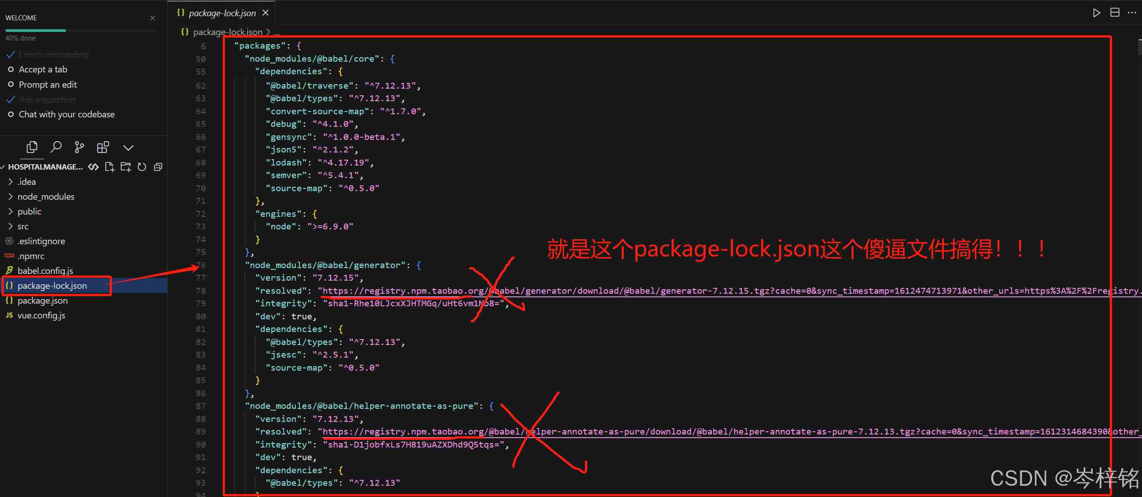Show more sidebar views with chevron dropdown

tap(128, 148)
